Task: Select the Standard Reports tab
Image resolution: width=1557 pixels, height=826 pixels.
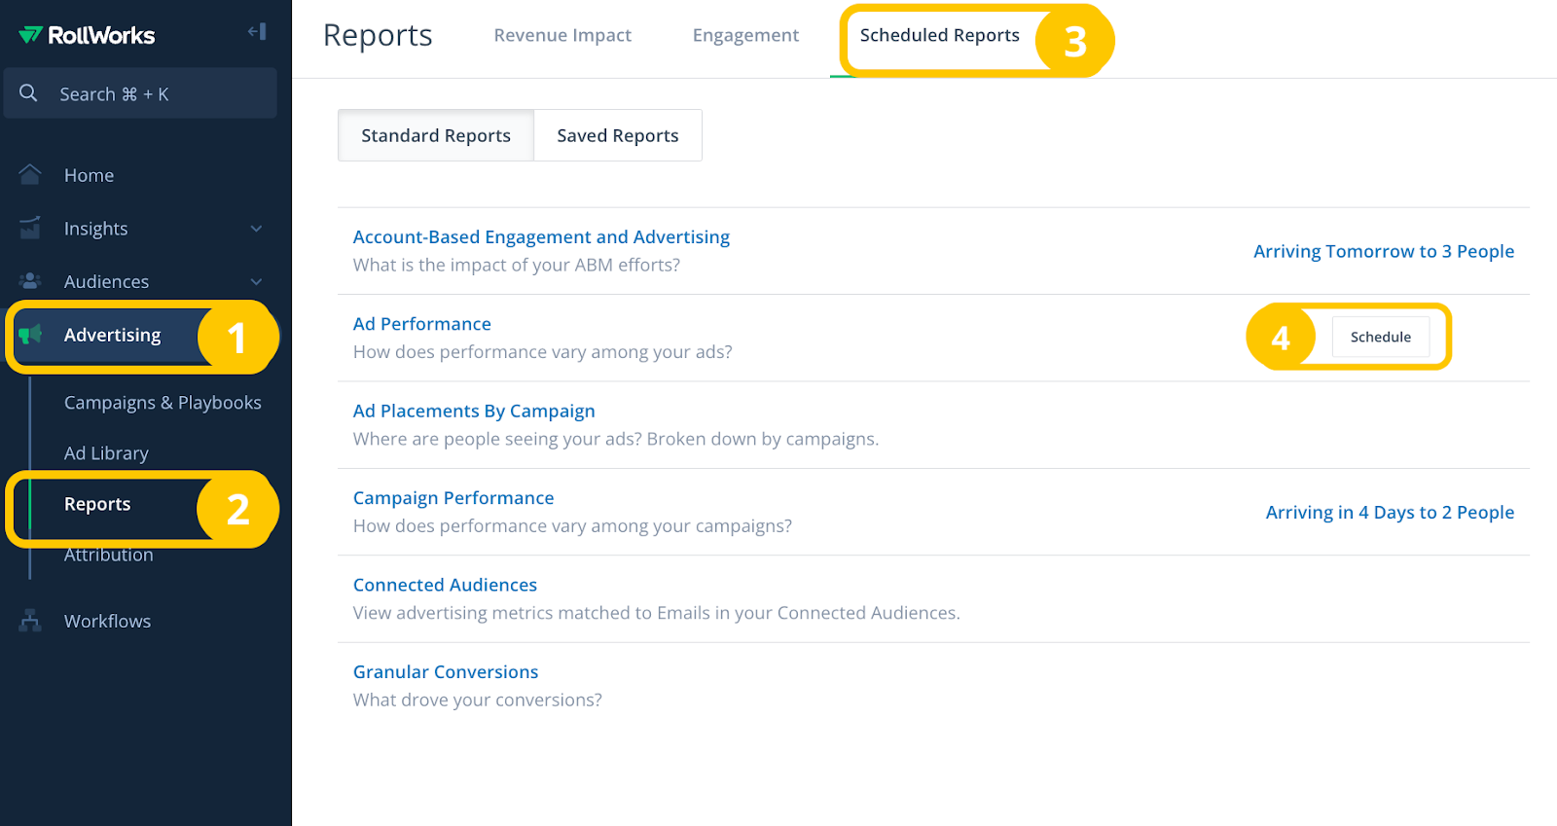Action: click(436, 135)
